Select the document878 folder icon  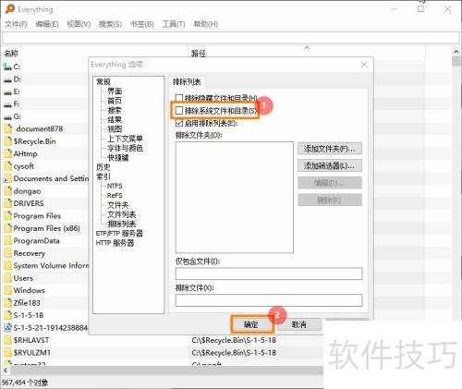[8, 128]
